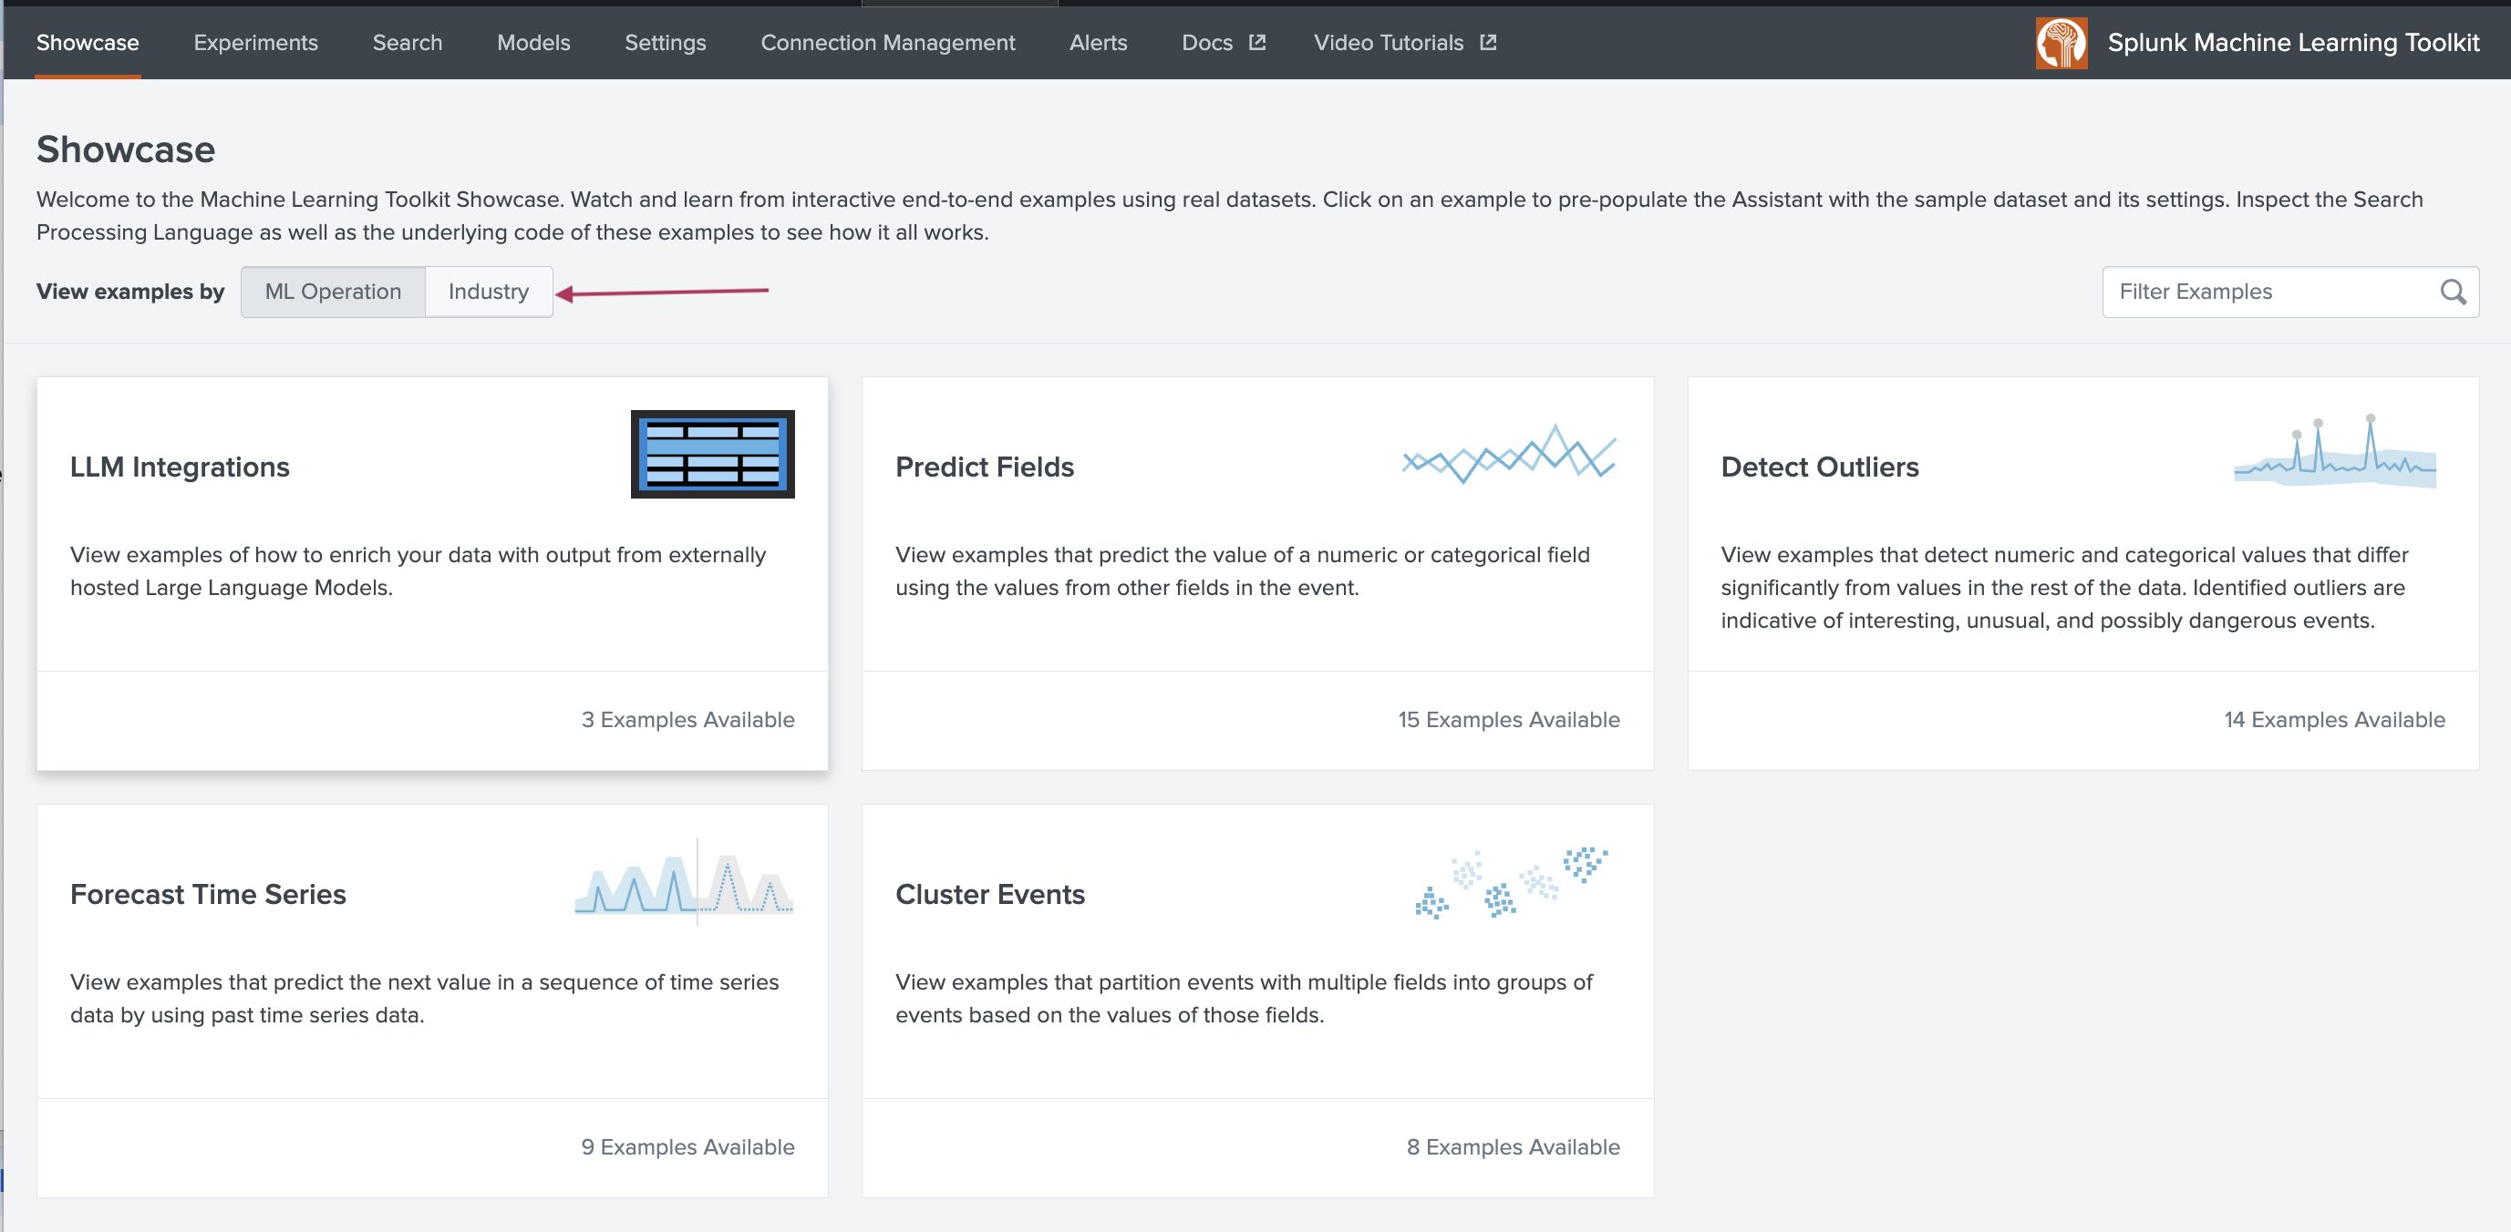Open the Docs link
This screenshot has height=1232, width=2511.
(1223, 43)
